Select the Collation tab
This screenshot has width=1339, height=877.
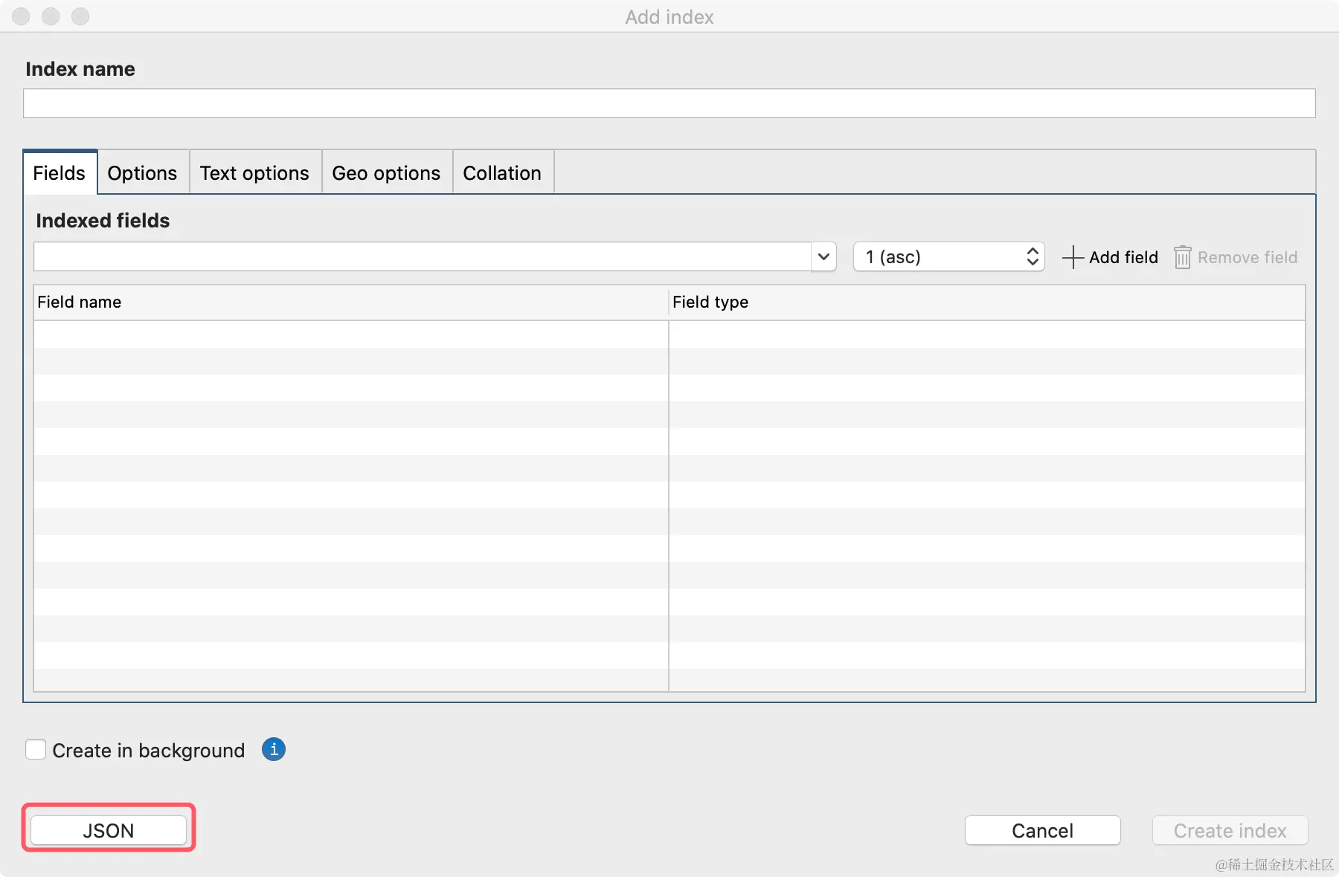[502, 173]
